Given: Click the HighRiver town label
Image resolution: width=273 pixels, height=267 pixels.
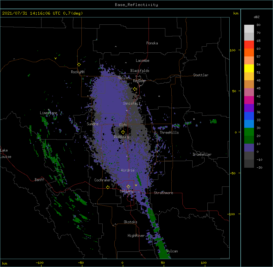Looking at the screenshot, I should click(136, 236).
